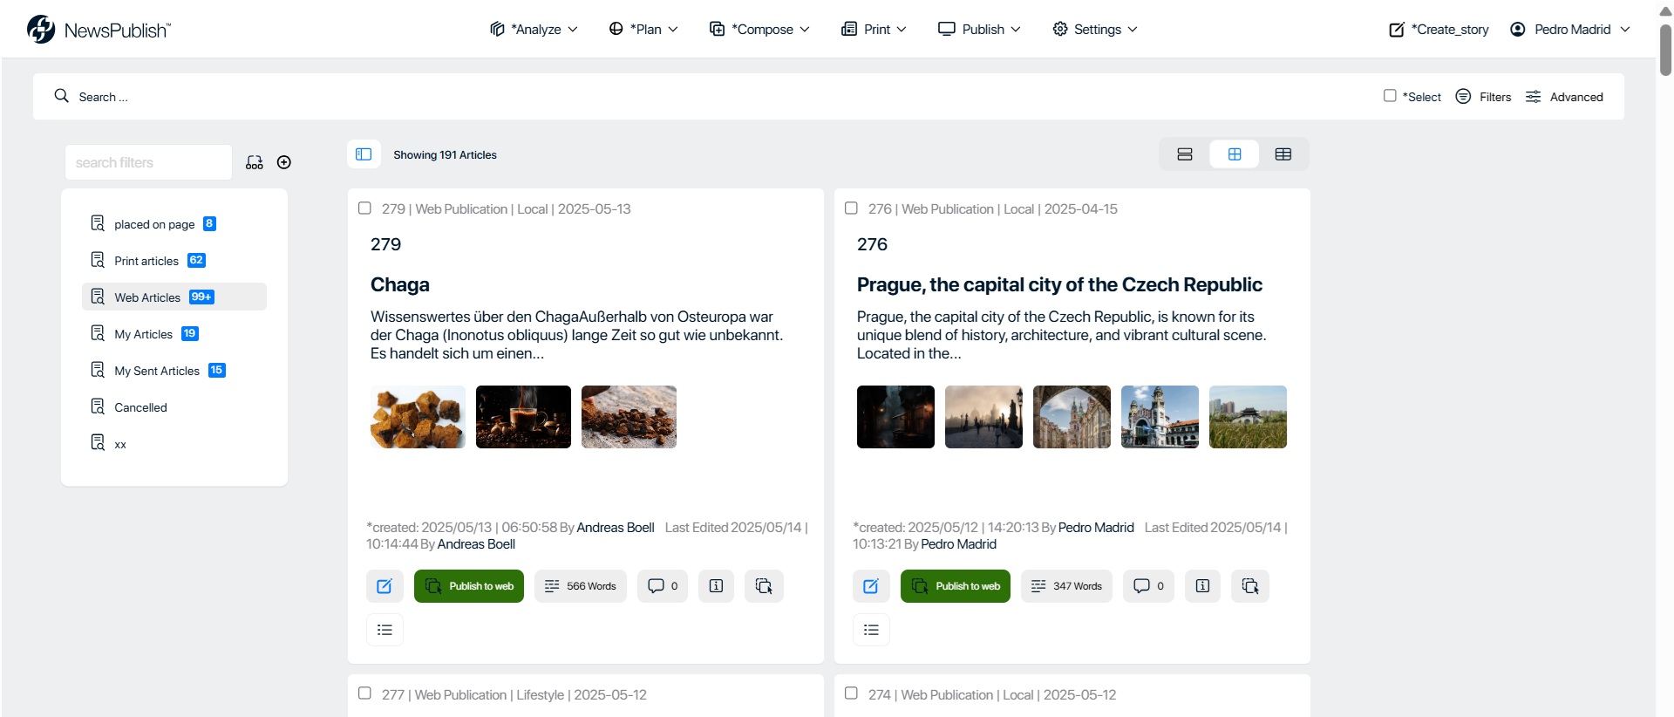
Task: Enable the *Select checkbox in search bar
Action: pyautogui.click(x=1390, y=96)
